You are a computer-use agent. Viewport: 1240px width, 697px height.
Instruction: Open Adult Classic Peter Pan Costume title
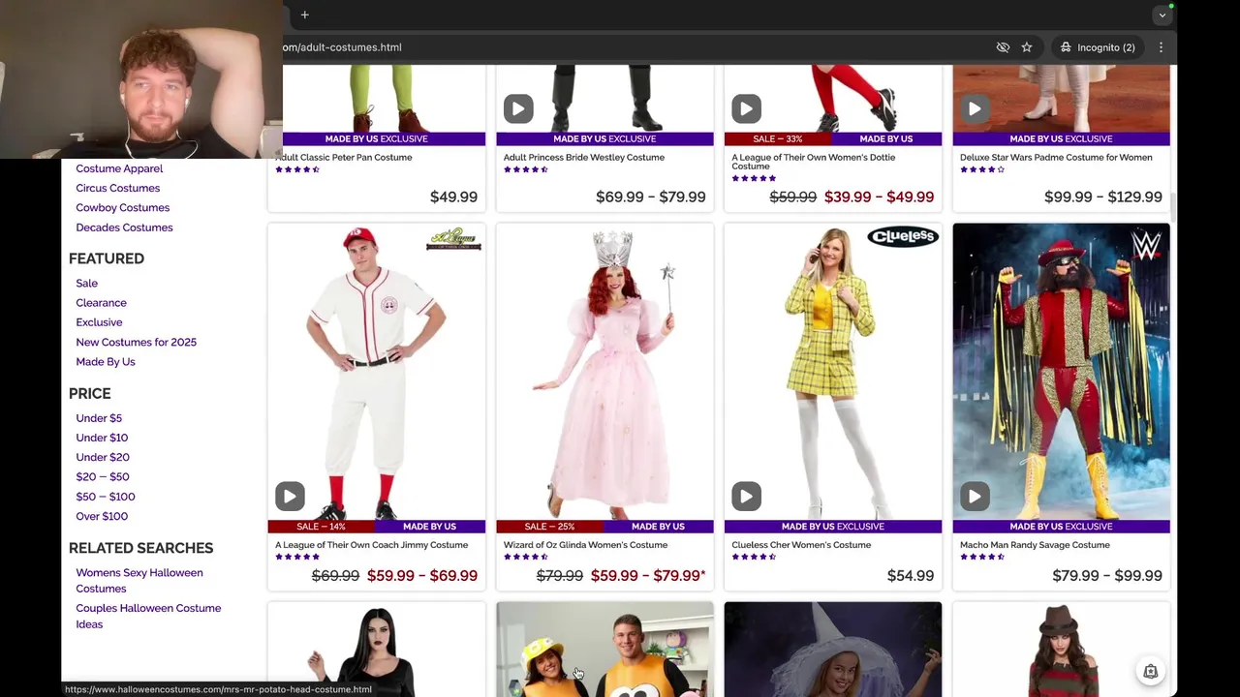[x=344, y=157]
